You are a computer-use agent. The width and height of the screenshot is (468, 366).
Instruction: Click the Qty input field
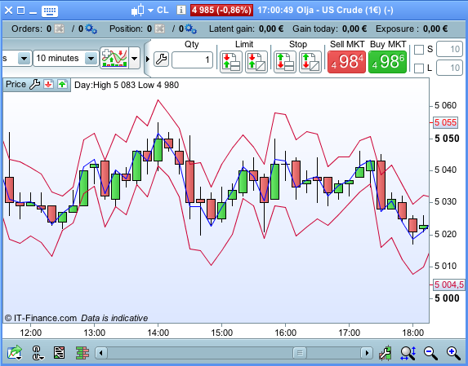(x=192, y=60)
